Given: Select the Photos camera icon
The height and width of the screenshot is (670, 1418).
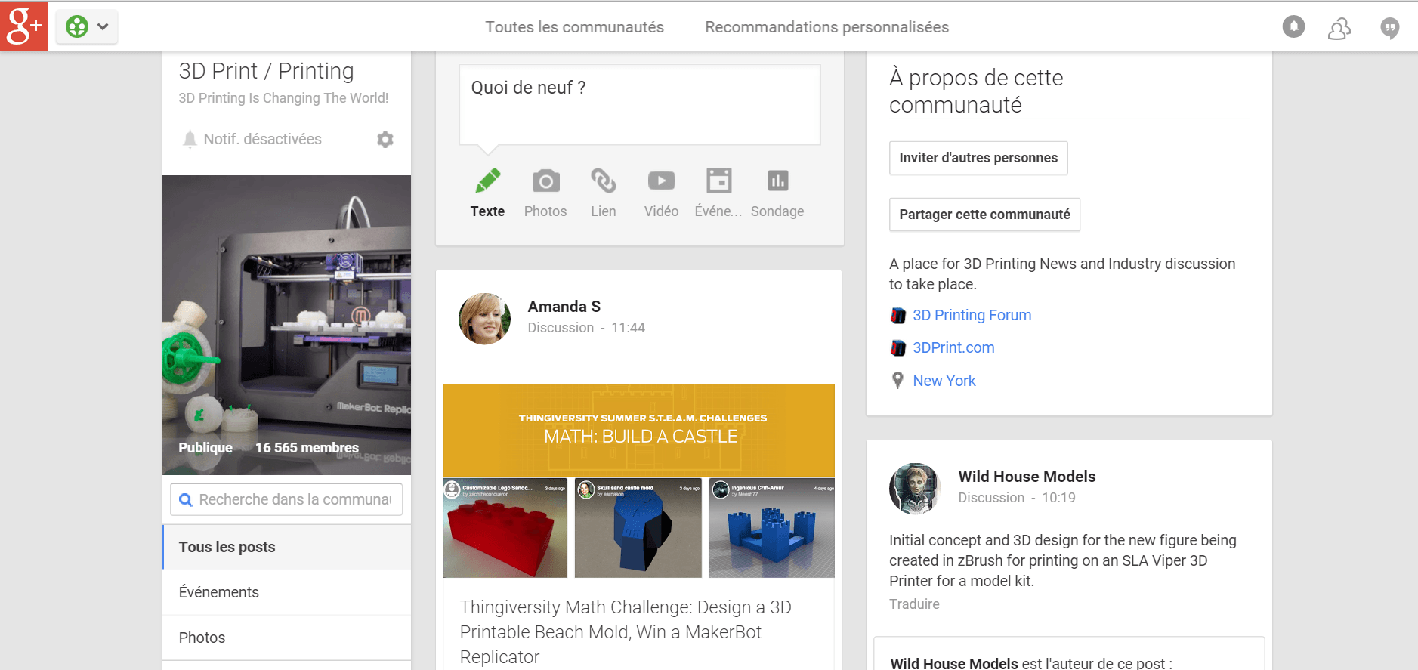Looking at the screenshot, I should 545,181.
